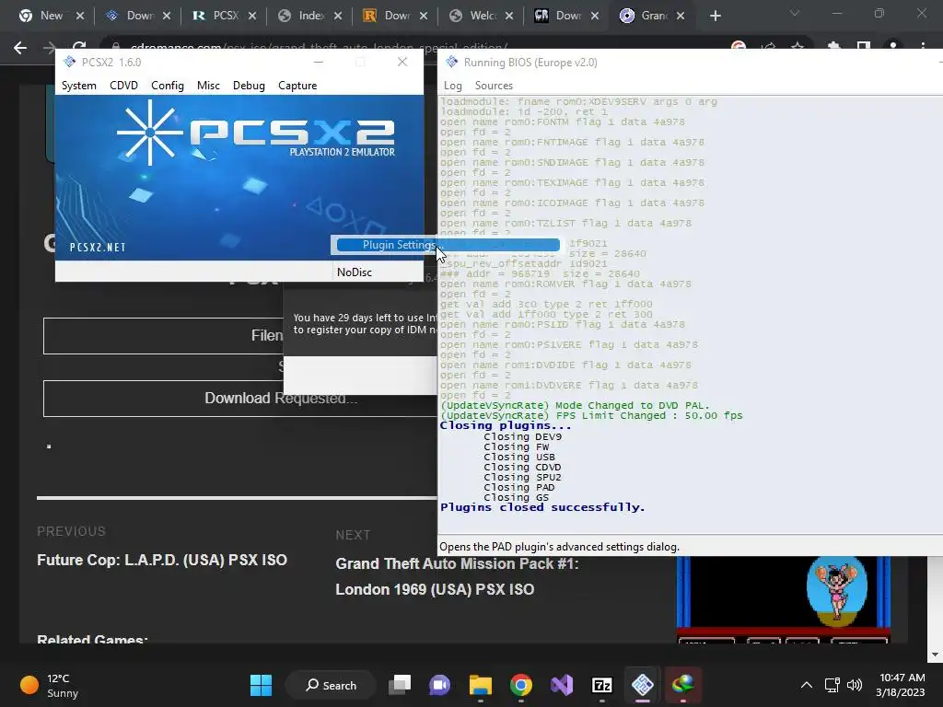Open the Sources menu in console window
This screenshot has height=707, width=943.
point(494,86)
